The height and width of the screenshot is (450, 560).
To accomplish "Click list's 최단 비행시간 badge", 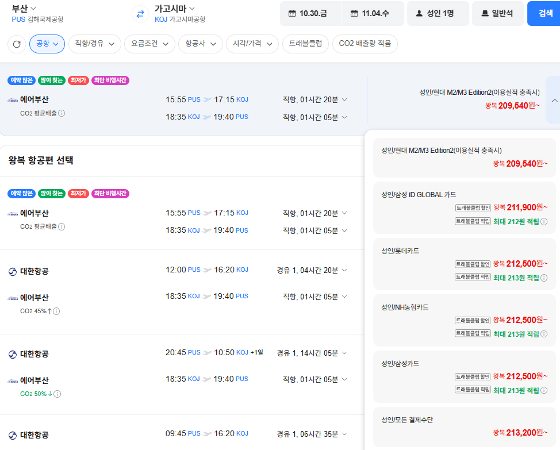I will 110,194.
